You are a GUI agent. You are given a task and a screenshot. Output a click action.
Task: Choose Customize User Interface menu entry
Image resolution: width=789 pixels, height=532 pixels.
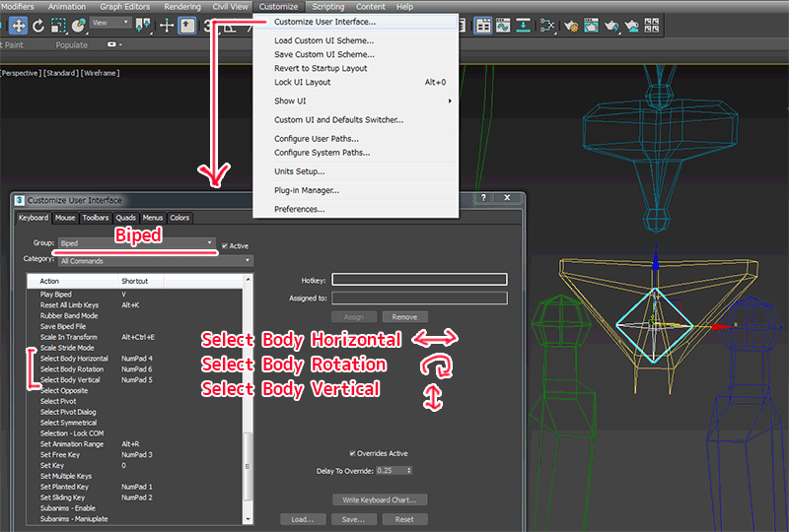(x=324, y=21)
